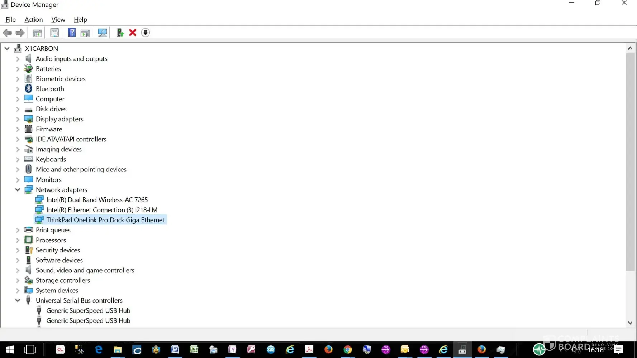Collapse Universal Serial Bus controllers
Viewport: 637px width, 358px height.
point(18,300)
